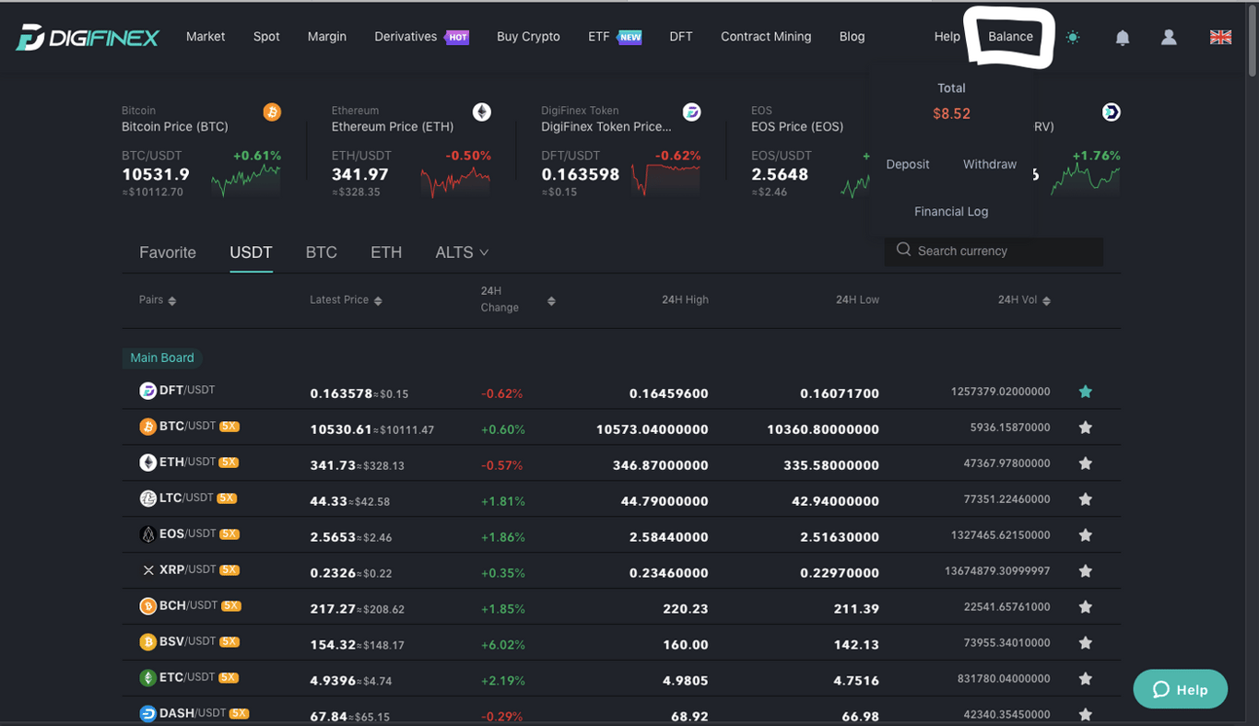The width and height of the screenshot is (1259, 726).
Task: Switch to the BTC tab
Action: pyautogui.click(x=322, y=252)
